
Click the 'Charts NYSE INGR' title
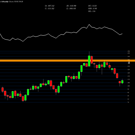coord(16,2)
